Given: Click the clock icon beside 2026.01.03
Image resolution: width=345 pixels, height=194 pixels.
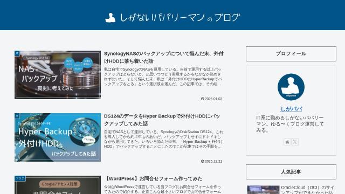Looking at the screenshot, I should coord(203,99).
